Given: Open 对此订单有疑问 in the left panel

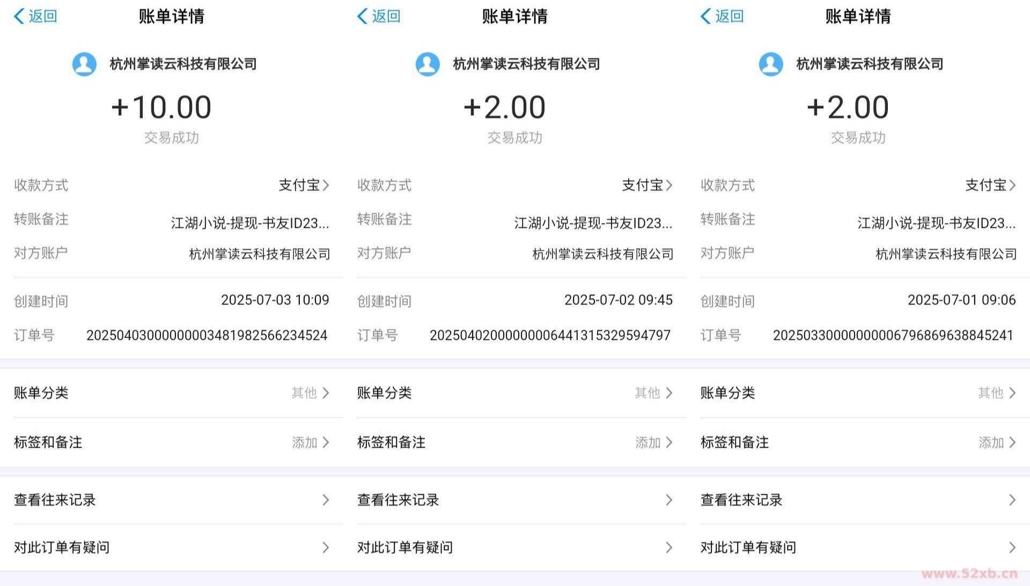Looking at the screenshot, I should pos(172,547).
